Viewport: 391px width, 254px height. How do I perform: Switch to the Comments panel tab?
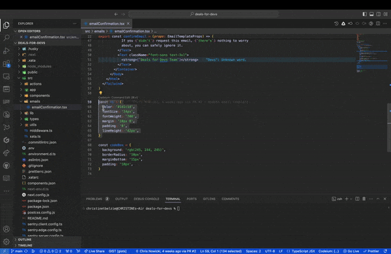[x=230, y=199]
